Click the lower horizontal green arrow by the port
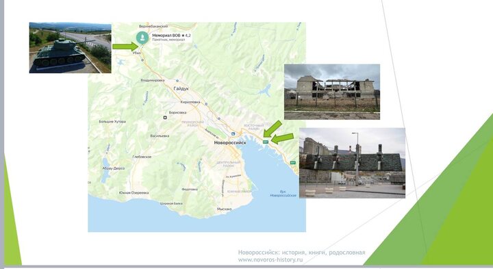 point(282,138)
